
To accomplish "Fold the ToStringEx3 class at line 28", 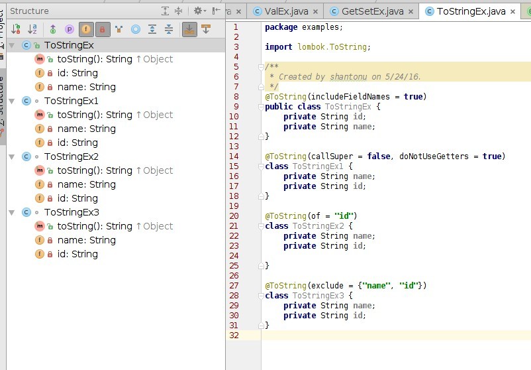I will click(x=261, y=296).
